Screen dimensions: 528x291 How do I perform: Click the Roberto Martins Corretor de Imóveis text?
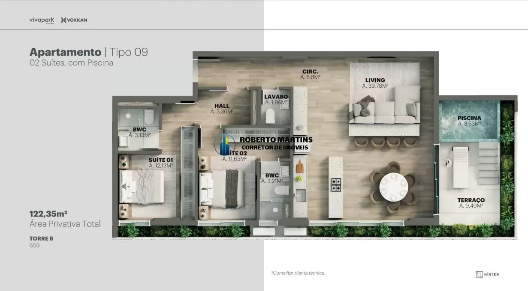tap(275, 143)
